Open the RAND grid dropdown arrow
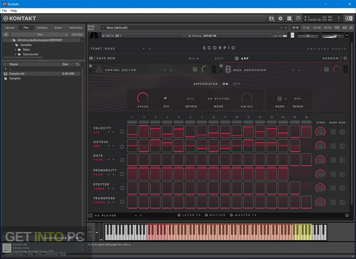 click(x=285, y=99)
